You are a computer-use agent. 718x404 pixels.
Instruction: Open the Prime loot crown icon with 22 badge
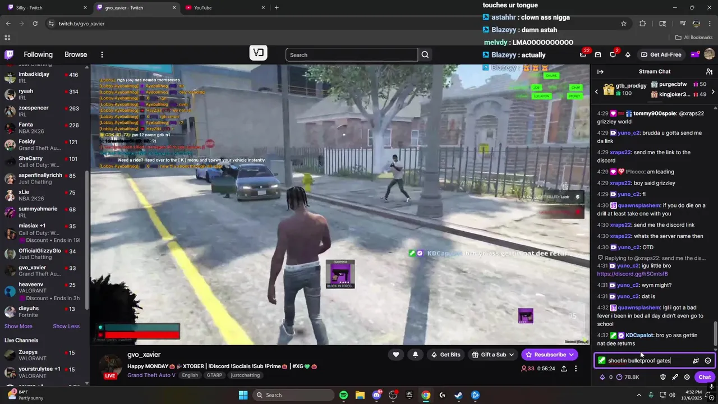pos(583,54)
